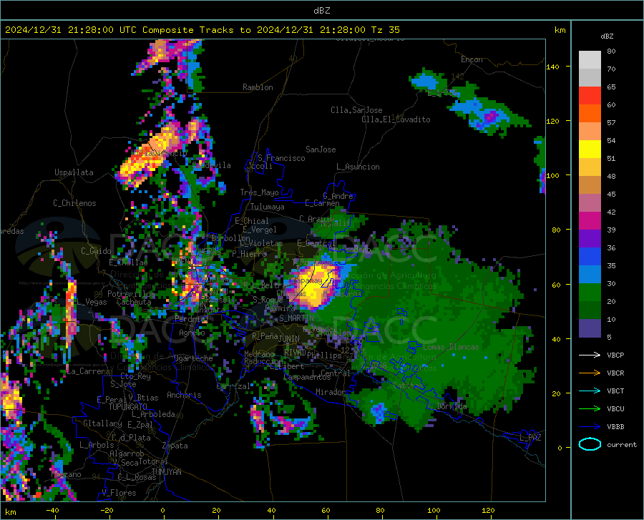Click the Clla.SanJose place label
Screen dimensions: 644x520
[x=356, y=110]
